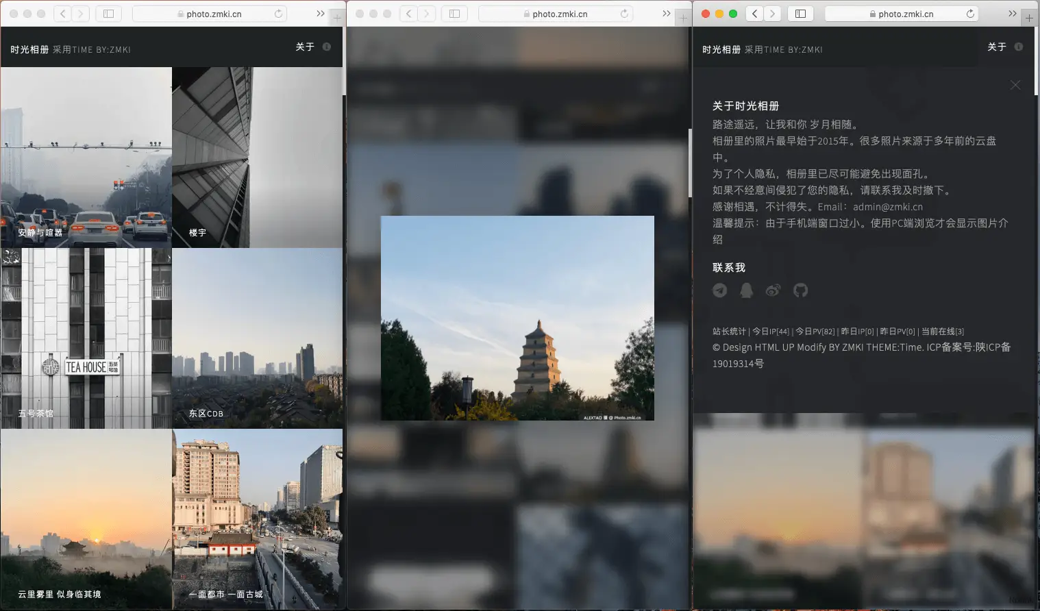Open the Weibo icon in the contact section
The height and width of the screenshot is (611, 1040).
[x=773, y=290]
